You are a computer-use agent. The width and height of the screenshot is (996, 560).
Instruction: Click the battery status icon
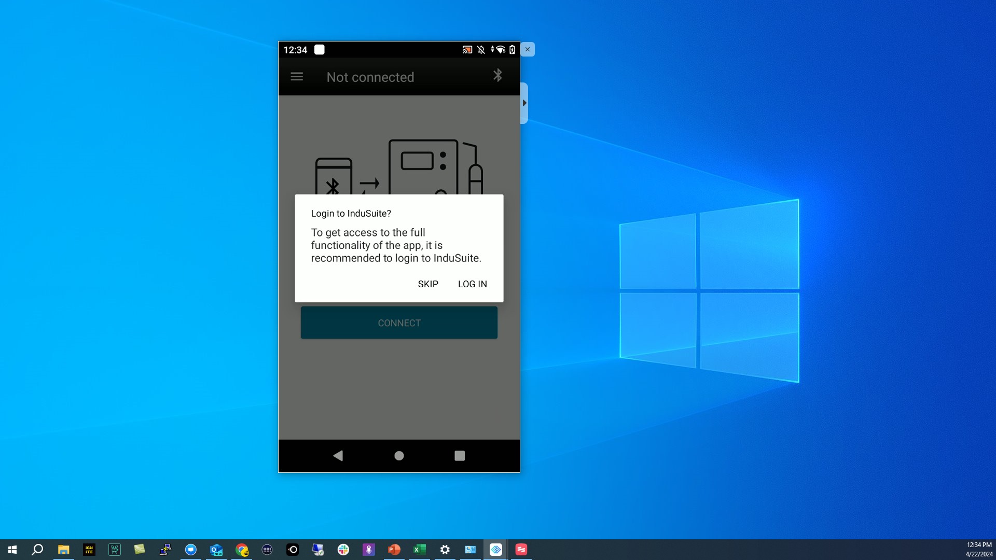[x=512, y=50]
